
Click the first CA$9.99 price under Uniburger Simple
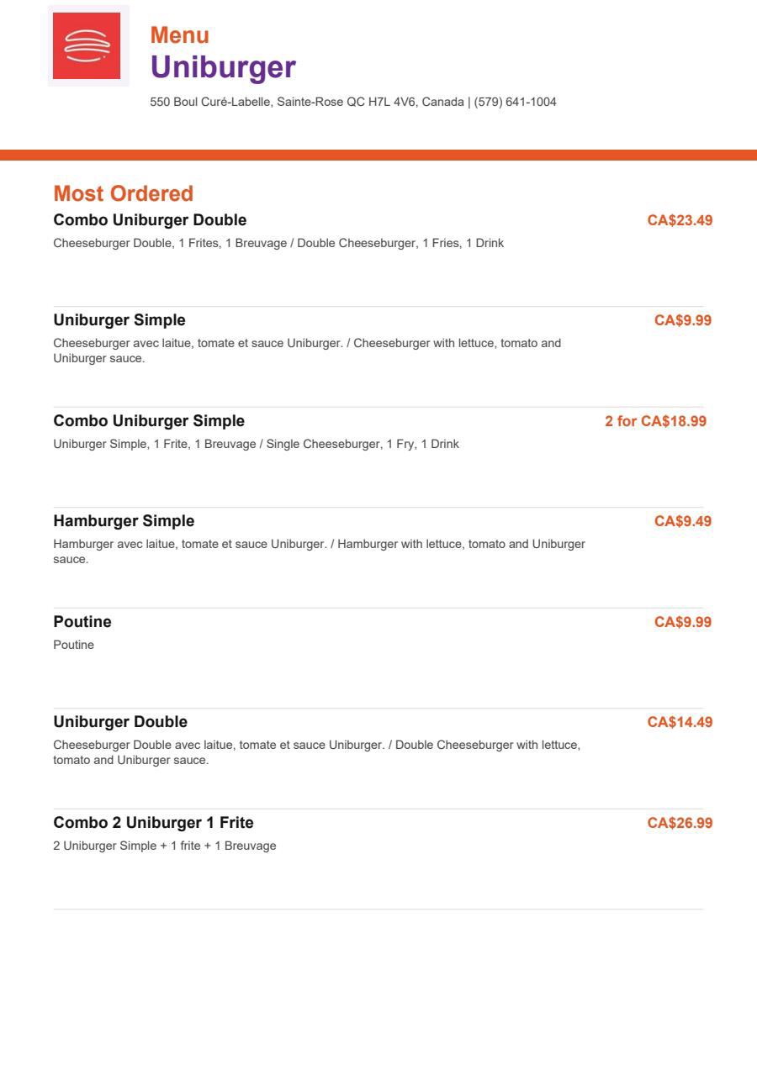point(683,320)
